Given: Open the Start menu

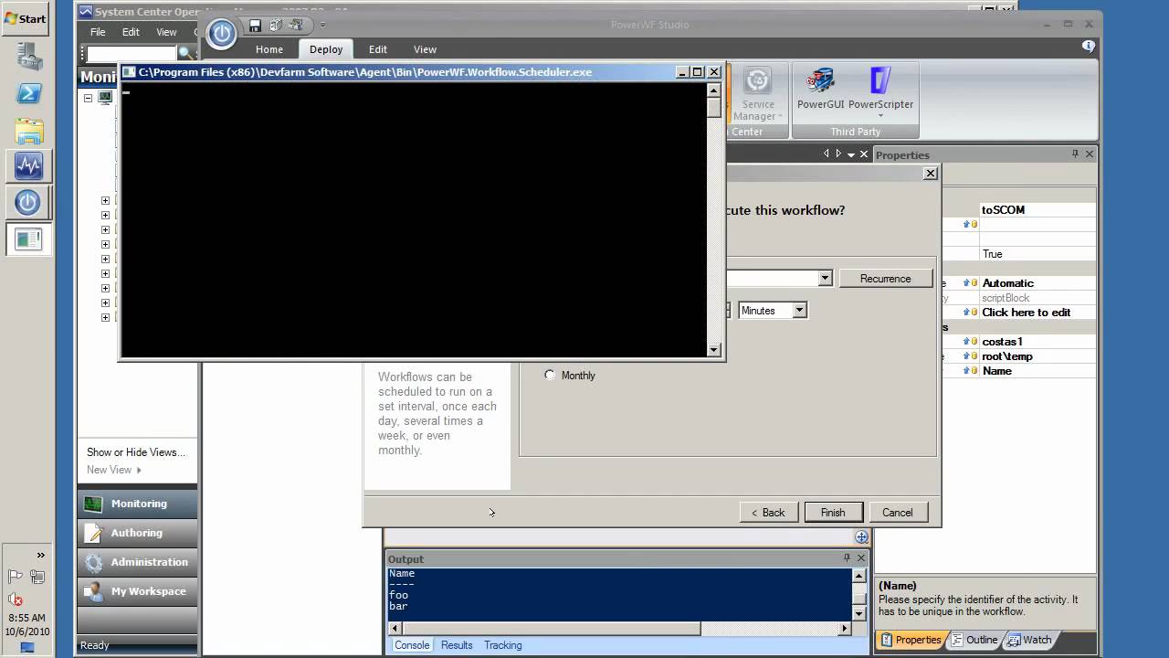Looking at the screenshot, I should pyautogui.click(x=26, y=18).
